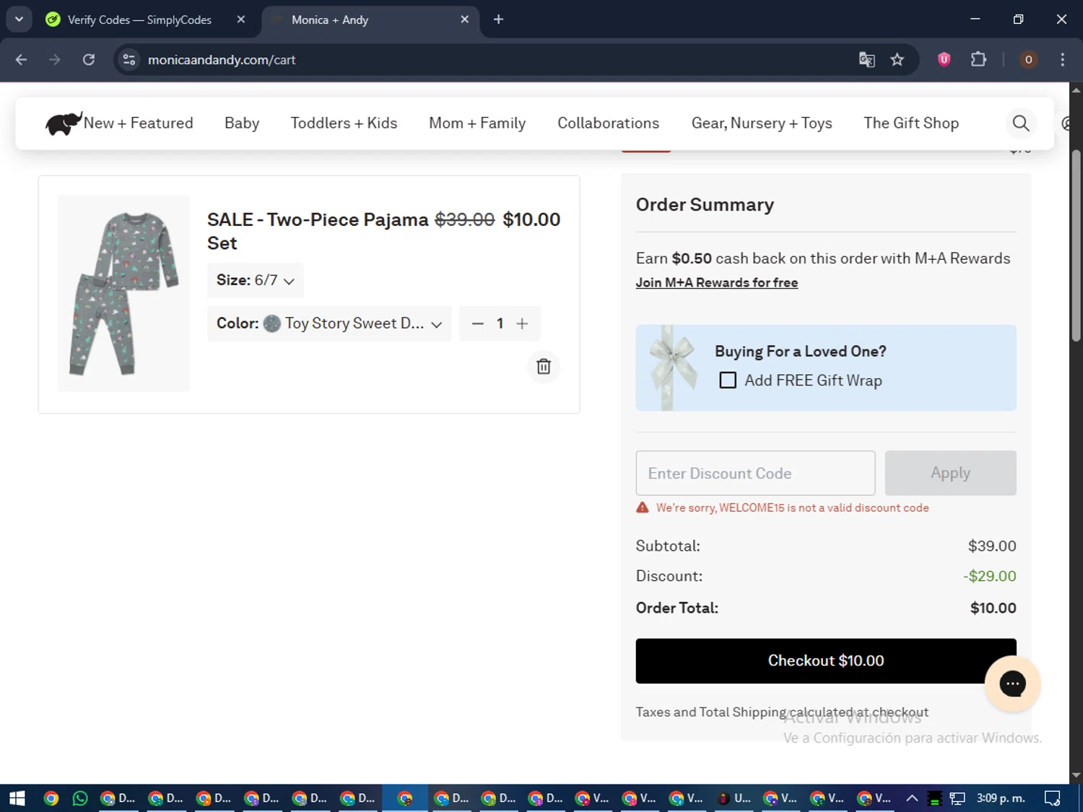Open the Chrome profile avatar
The image size is (1083, 812).
pos(1029,60)
